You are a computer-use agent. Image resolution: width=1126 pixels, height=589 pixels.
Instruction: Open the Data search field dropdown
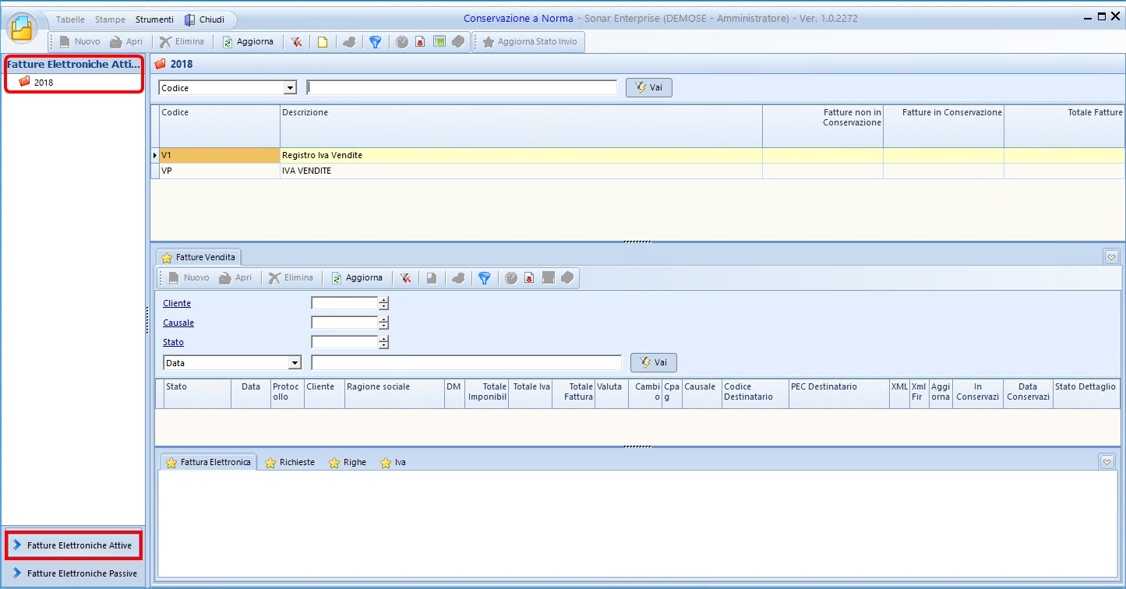pos(295,363)
